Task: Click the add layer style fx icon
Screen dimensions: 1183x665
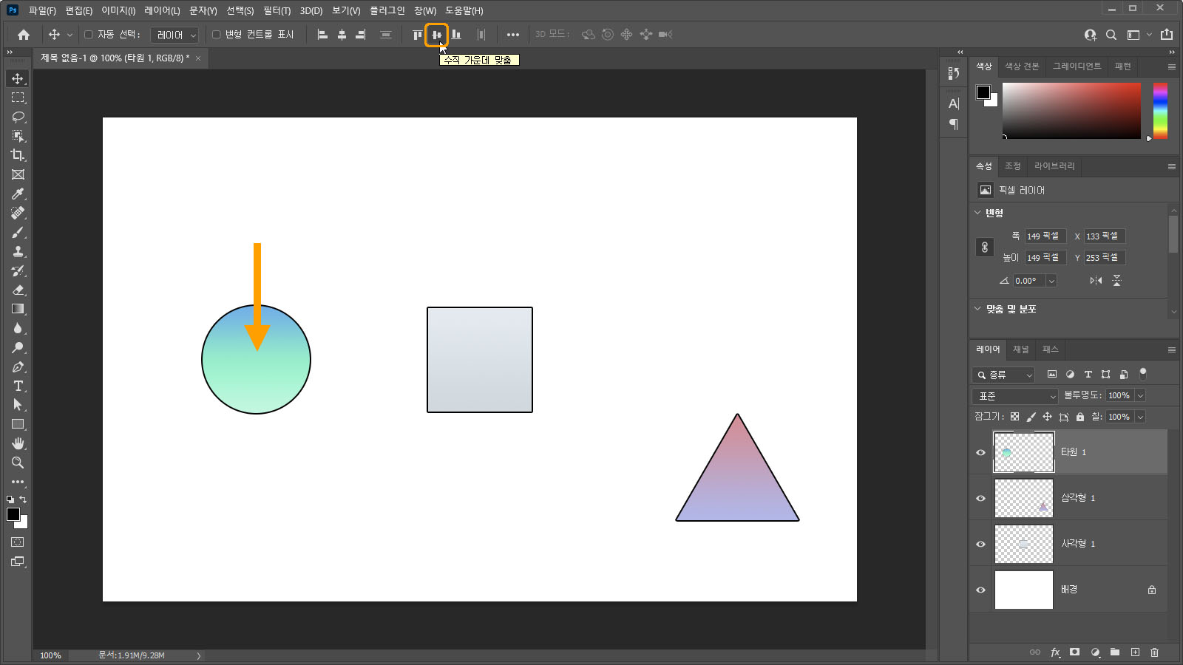Action: click(1055, 652)
